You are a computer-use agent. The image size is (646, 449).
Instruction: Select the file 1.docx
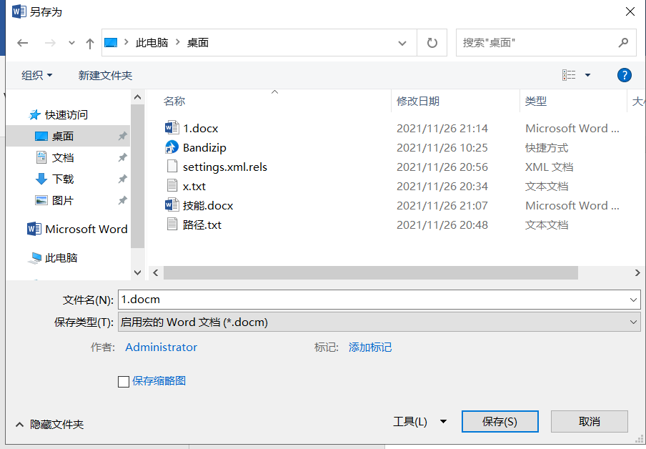pos(201,128)
